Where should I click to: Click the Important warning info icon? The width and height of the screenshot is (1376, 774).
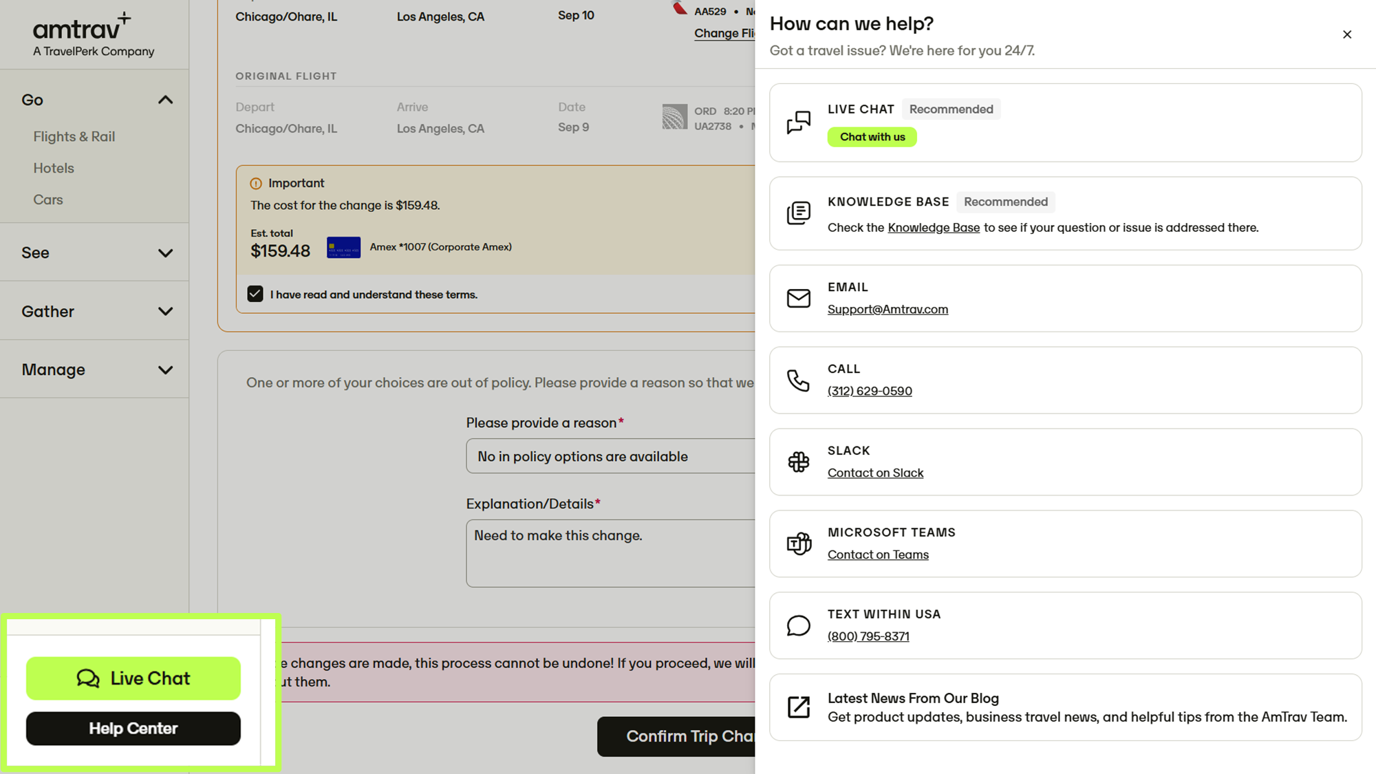pyautogui.click(x=255, y=184)
